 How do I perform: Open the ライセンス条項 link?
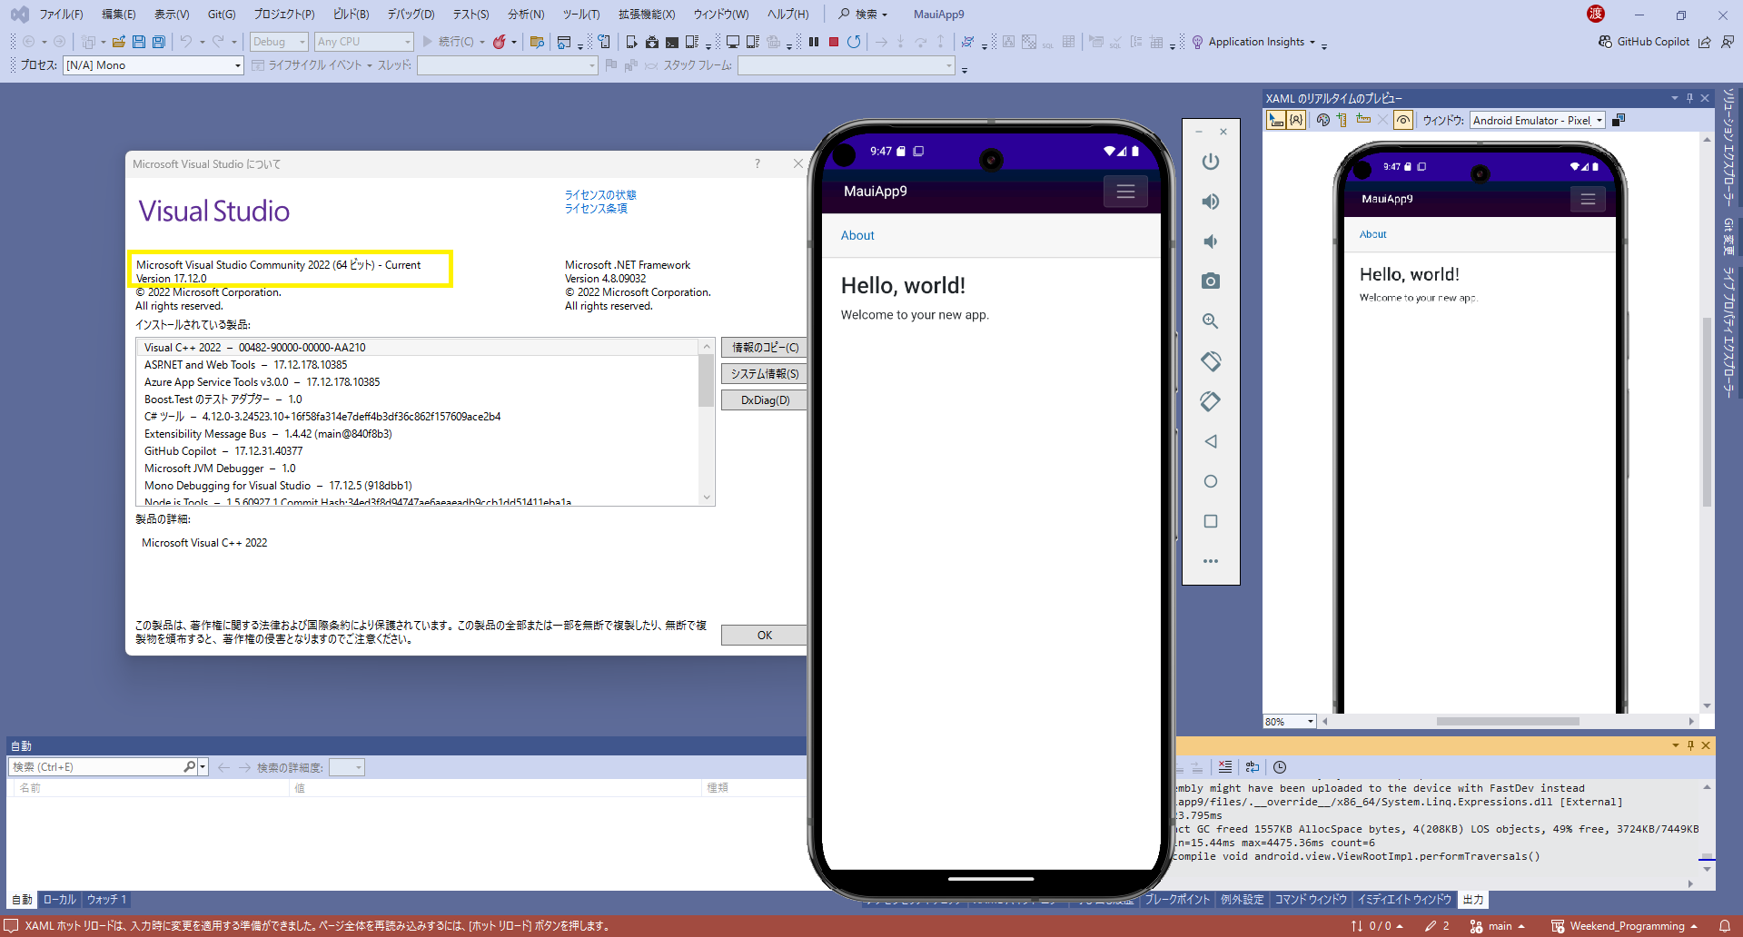point(596,209)
